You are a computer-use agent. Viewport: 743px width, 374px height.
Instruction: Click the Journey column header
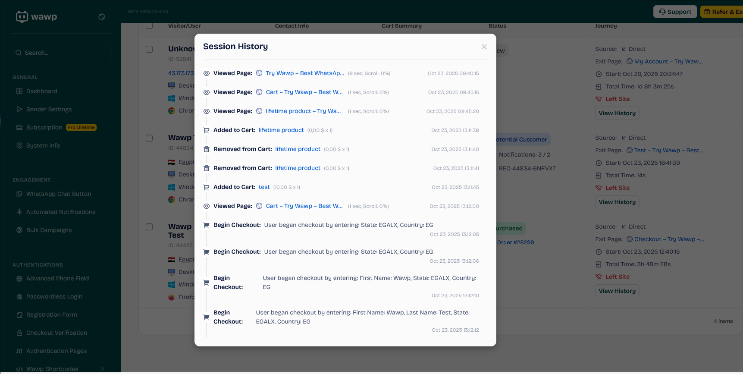[606, 26]
